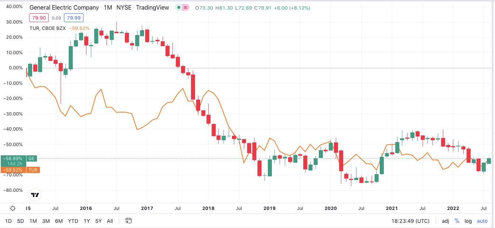
Task: Click General Electric Company symbol title
Action: pyautogui.click(x=64, y=7)
